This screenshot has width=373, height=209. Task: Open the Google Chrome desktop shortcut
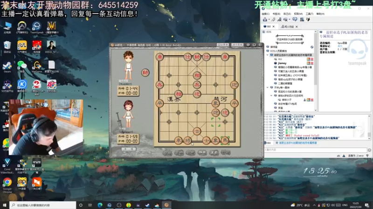[x=7, y=185]
